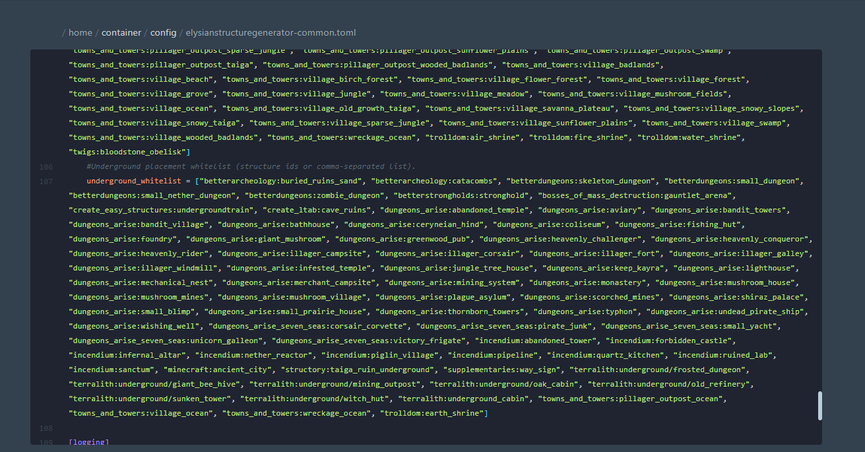Select line number 106 in the gutter
The height and width of the screenshot is (452, 865).
pos(46,166)
